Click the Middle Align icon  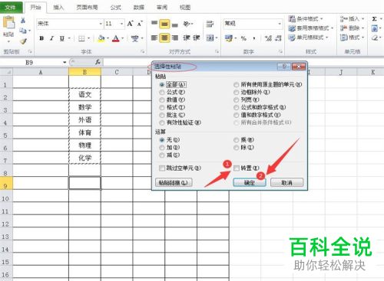tap(164, 24)
